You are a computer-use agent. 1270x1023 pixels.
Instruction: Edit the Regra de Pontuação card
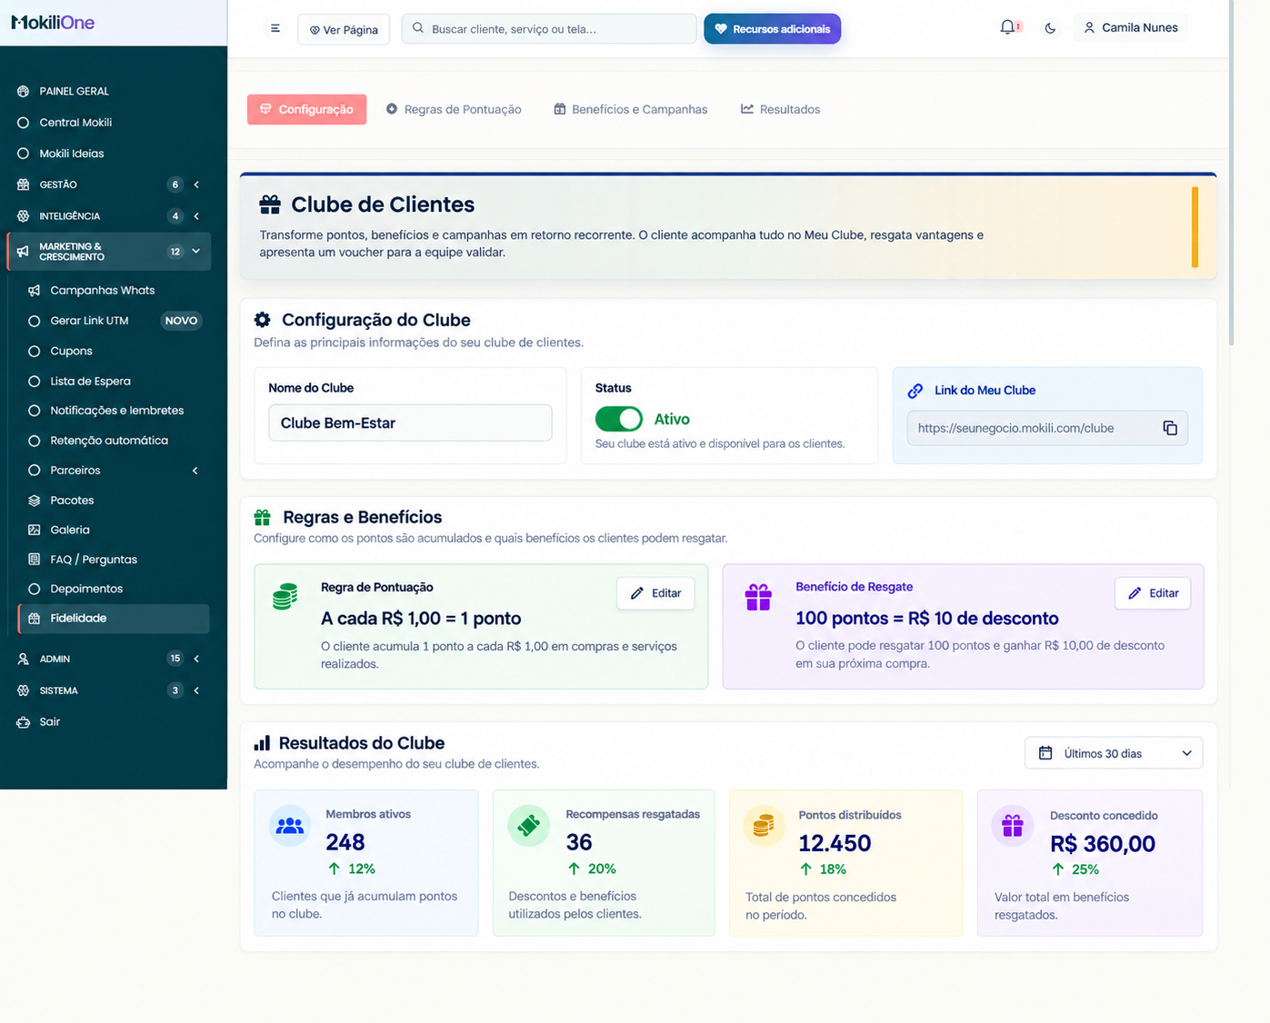click(x=655, y=593)
